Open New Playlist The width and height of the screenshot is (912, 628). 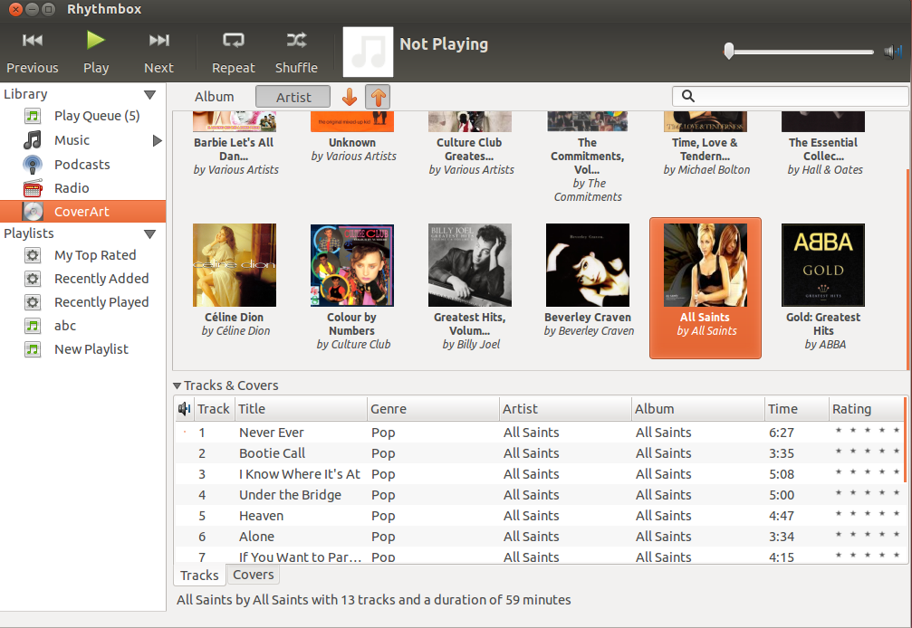coord(82,349)
